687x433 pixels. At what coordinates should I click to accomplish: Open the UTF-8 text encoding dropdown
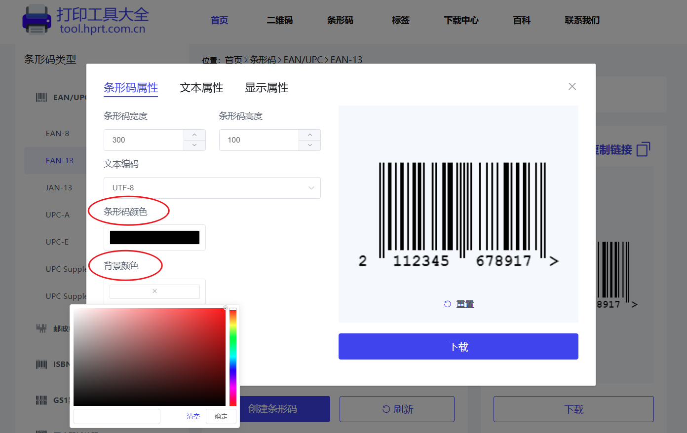(x=212, y=188)
